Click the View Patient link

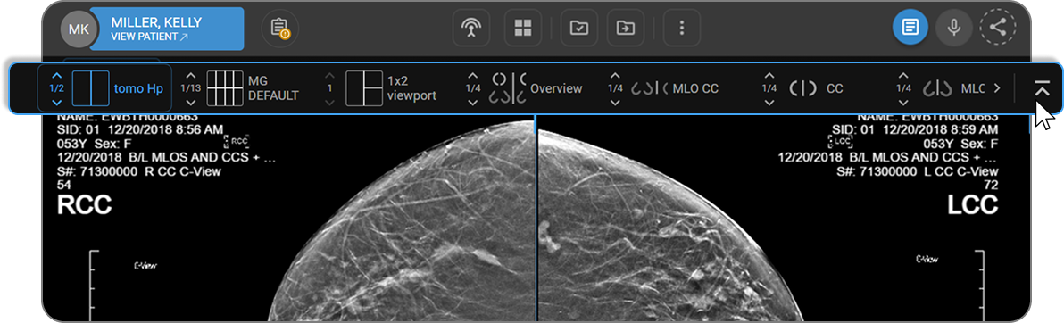click(150, 37)
